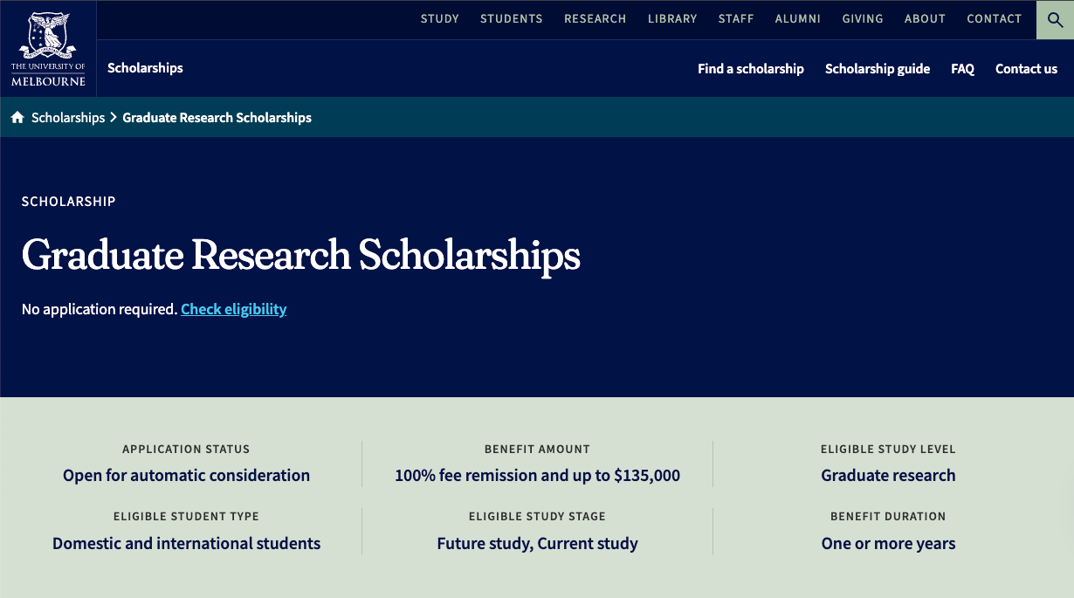Click the BENEFIT AMOUNT label

point(537,450)
